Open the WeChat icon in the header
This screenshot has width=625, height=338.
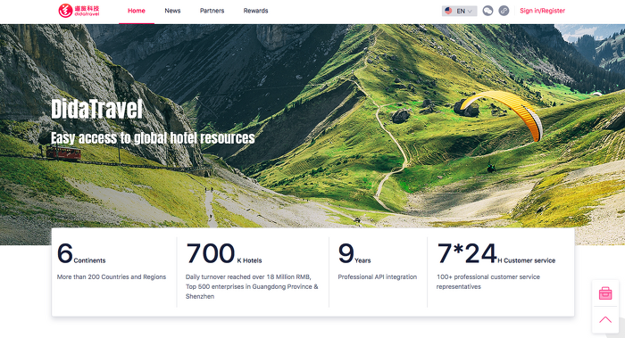click(487, 11)
